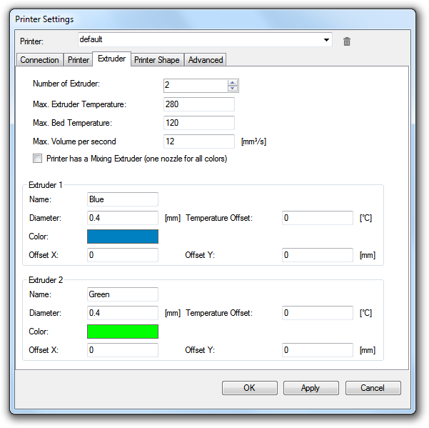Open the Printer selection dropdown
The image size is (429, 428).
(327, 40)
